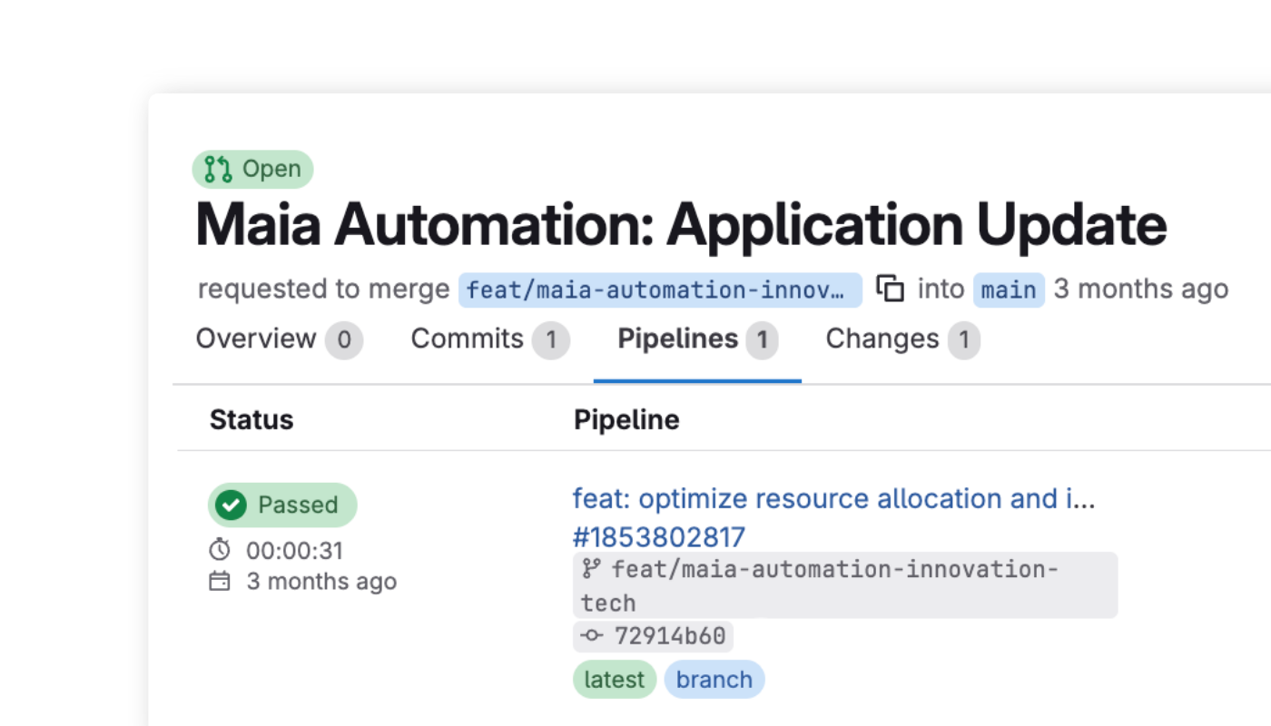Open the Overview tab
This screenshot has height=726, width=1271.
pos(258,338)
